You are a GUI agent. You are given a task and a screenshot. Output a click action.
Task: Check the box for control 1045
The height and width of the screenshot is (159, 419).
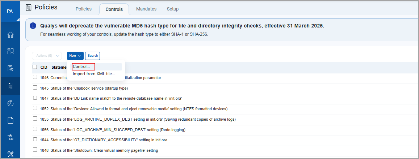[x=35, y=88]
